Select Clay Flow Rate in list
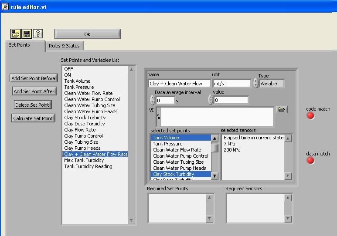 pyautogui.click(x=95, y=130)
